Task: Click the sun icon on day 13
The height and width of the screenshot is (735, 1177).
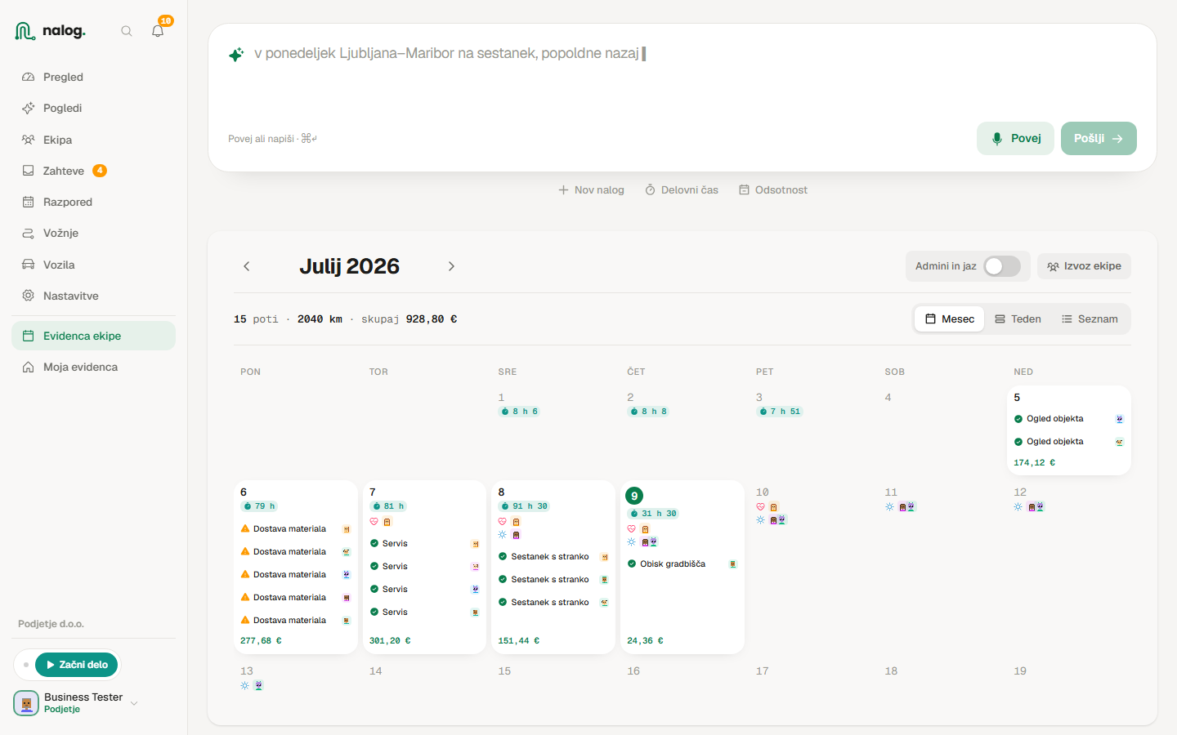Action: click(244, 685)
